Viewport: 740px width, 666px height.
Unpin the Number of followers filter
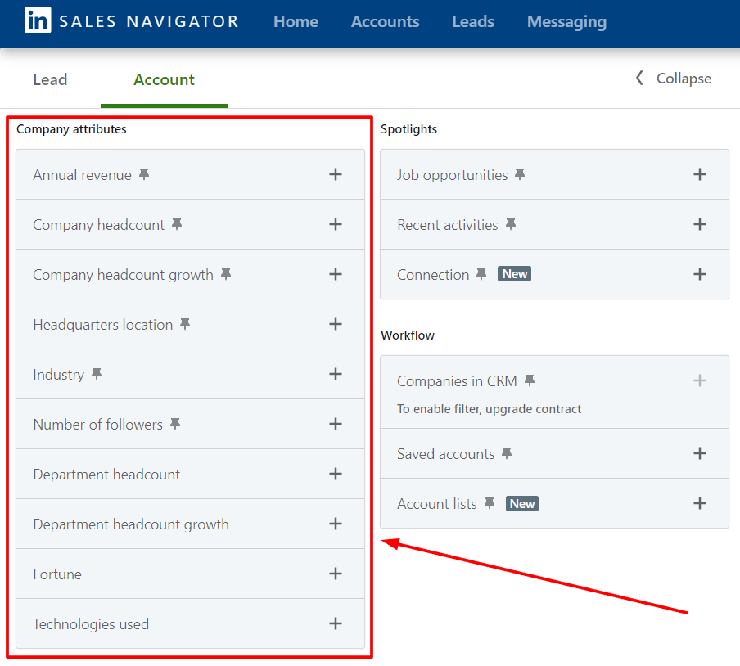(175, 424)
